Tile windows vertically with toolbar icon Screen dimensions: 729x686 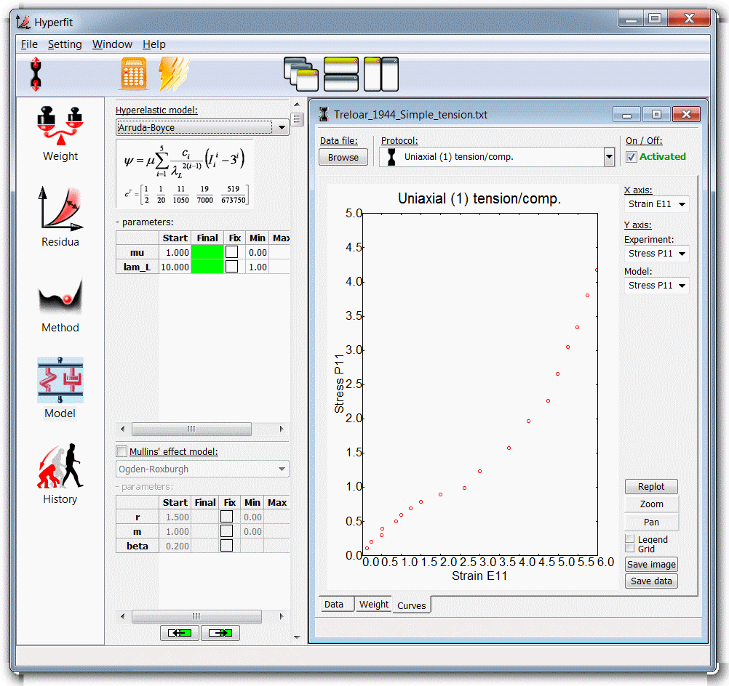tap(381, 74)
